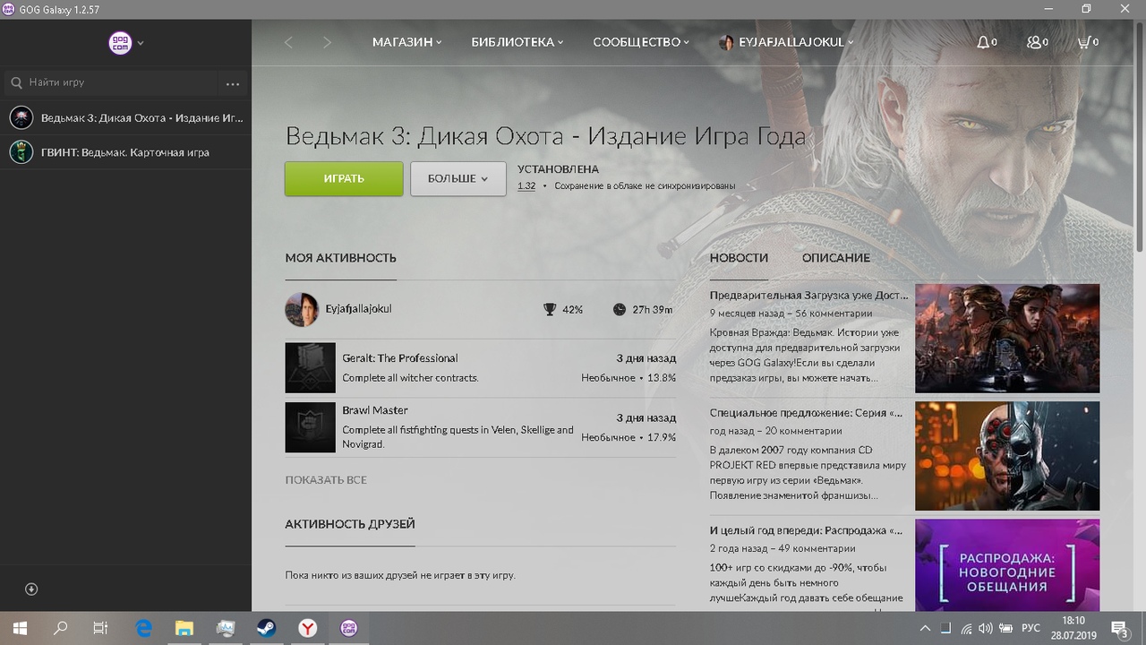This screenshot has width=1146, height=645.
Task: Go forward with the right arrow
Action: point(327,42)
